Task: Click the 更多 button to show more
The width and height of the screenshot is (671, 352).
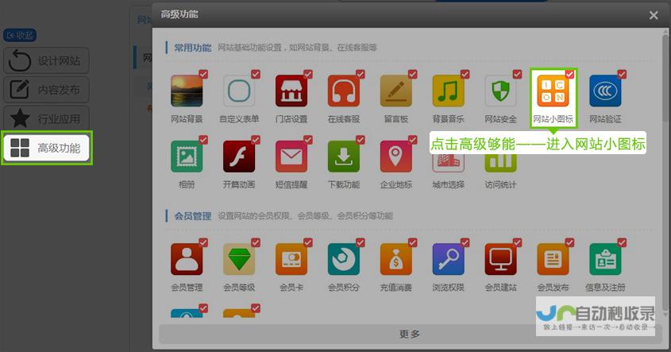Action: pos(409,334)
